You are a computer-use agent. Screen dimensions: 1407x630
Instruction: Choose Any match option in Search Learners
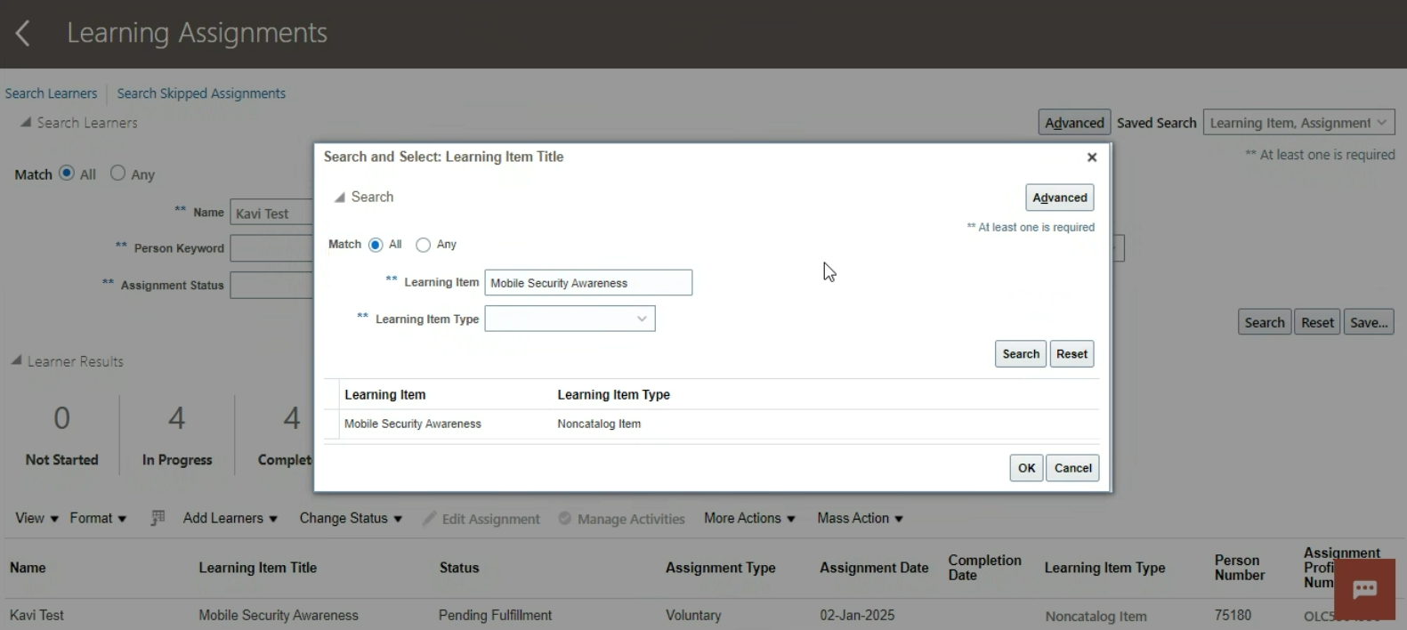[118, 174]
